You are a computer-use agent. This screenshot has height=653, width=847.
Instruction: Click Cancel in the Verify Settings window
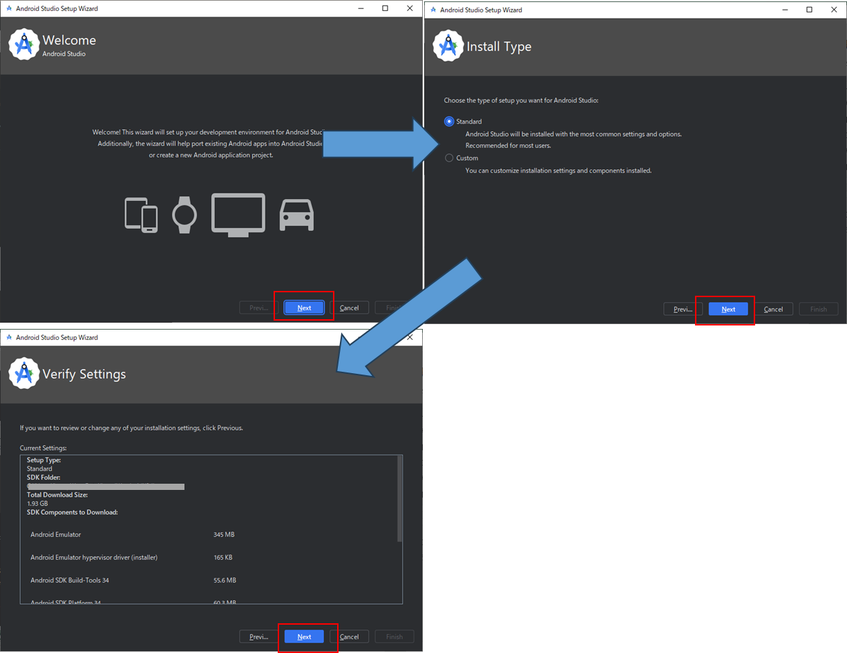(x=349, y=636)
